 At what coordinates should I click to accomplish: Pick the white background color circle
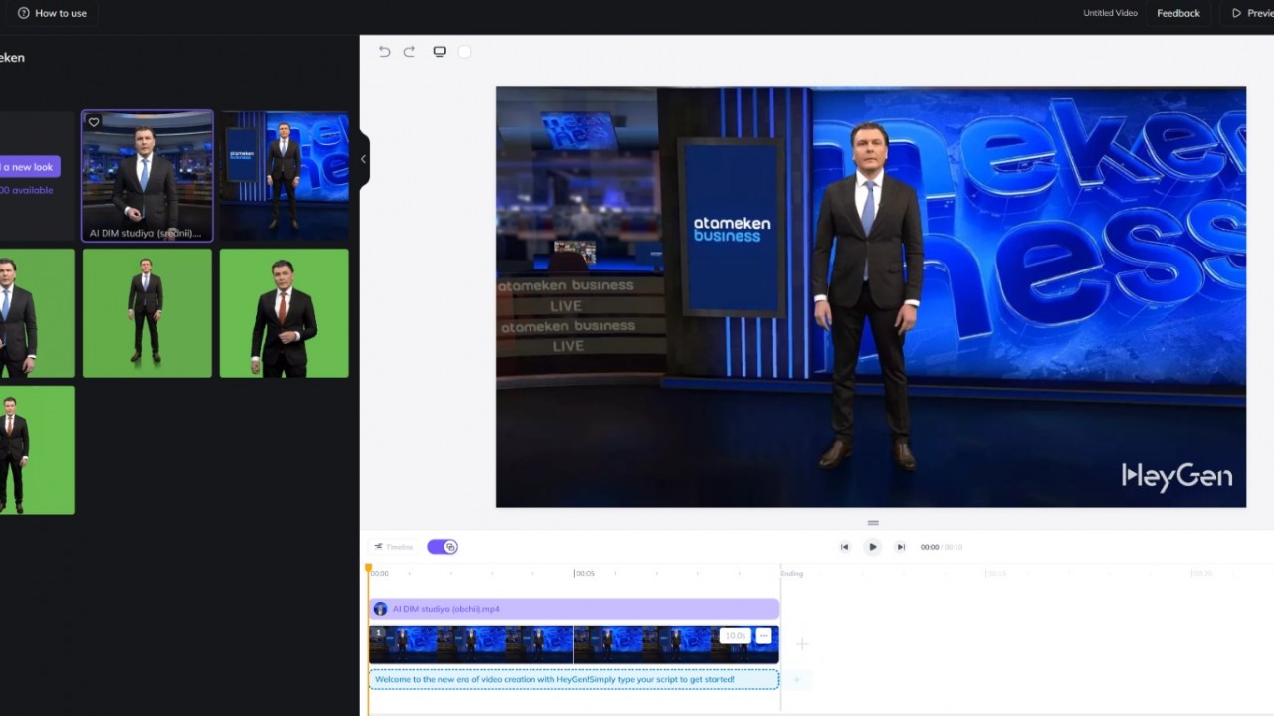tap(464, 52)
